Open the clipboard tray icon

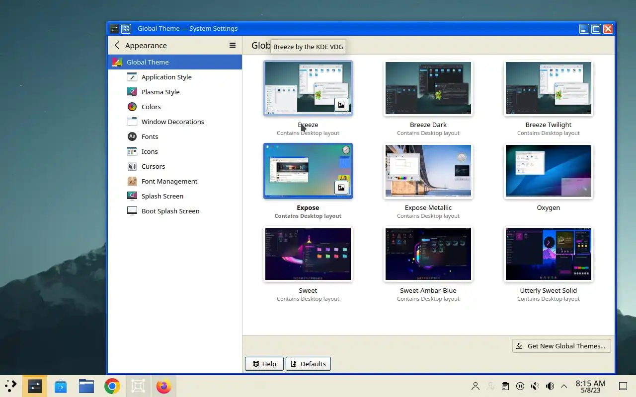click(505, 386)
